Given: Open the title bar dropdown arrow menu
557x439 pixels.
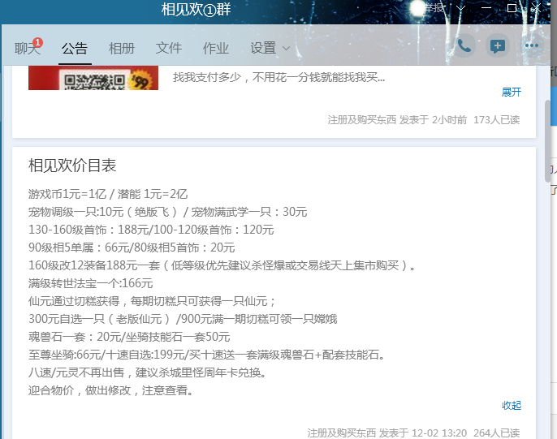Looking at the screenshot, I should pyautogui.click(x=461, y=8).
